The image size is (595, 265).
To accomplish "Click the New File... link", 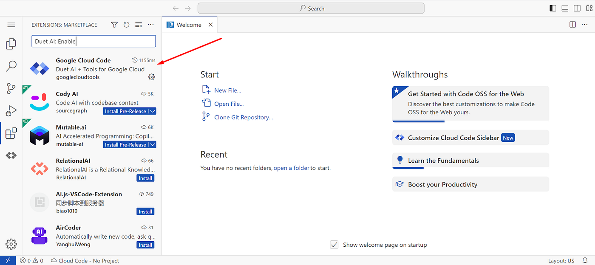I will tap(227, 90).
